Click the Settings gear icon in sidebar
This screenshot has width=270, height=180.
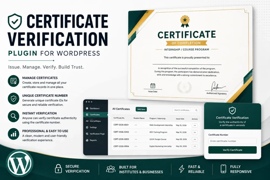point(87,127)
